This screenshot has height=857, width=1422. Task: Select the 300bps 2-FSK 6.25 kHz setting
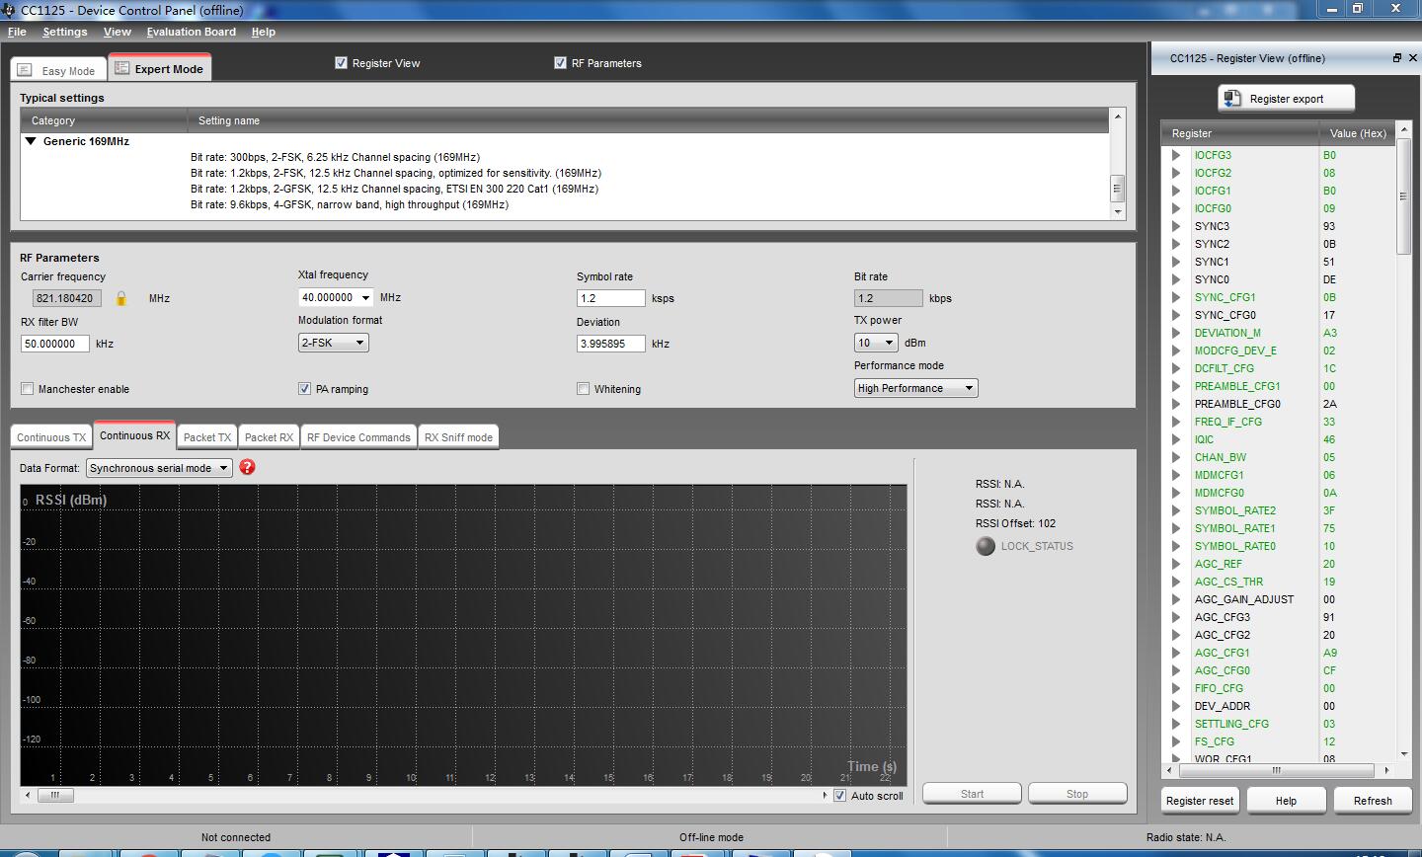[x=336, y=157]
